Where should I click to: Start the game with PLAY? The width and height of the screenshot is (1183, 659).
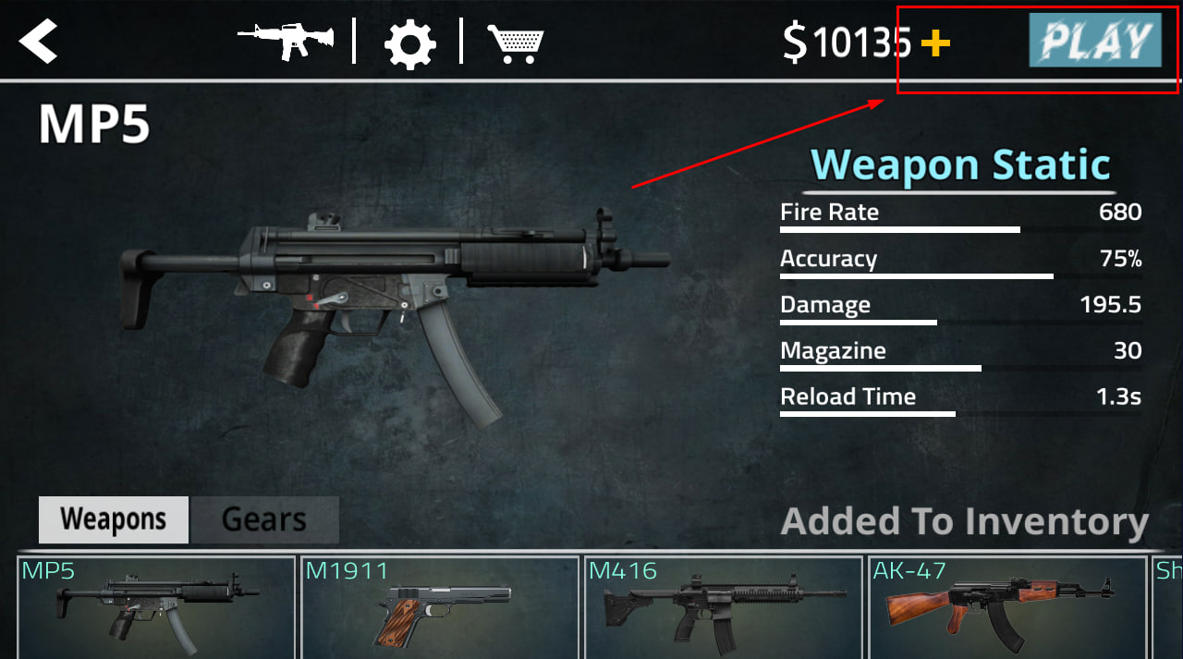click(x=1095, y=40)
